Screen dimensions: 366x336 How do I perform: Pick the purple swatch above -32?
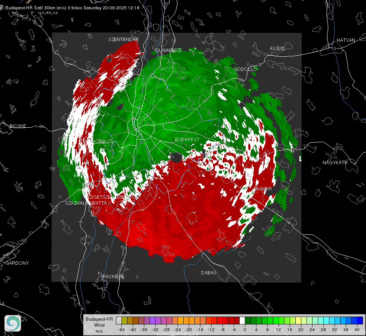153,321
